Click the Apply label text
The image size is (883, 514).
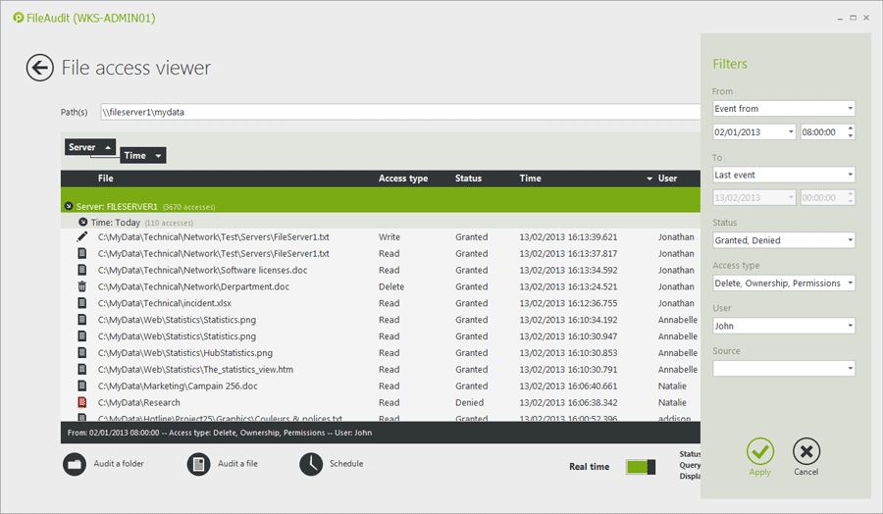pyautogui.click(x=759, y=473)
